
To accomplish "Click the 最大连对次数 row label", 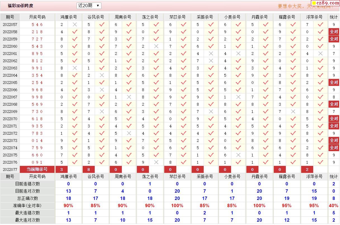I will click(28, 220).
